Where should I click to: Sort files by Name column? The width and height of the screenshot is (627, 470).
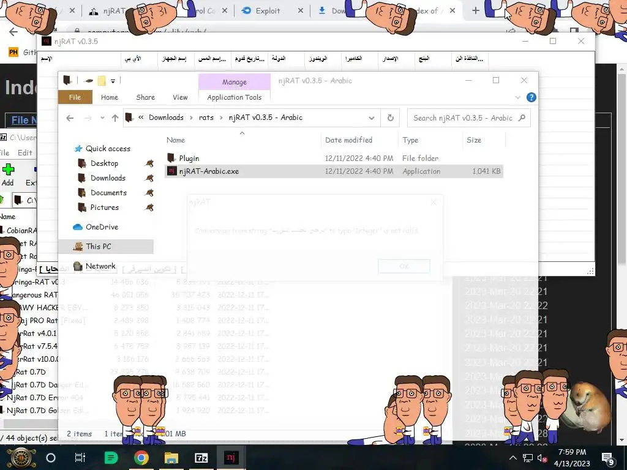[176, 140]
